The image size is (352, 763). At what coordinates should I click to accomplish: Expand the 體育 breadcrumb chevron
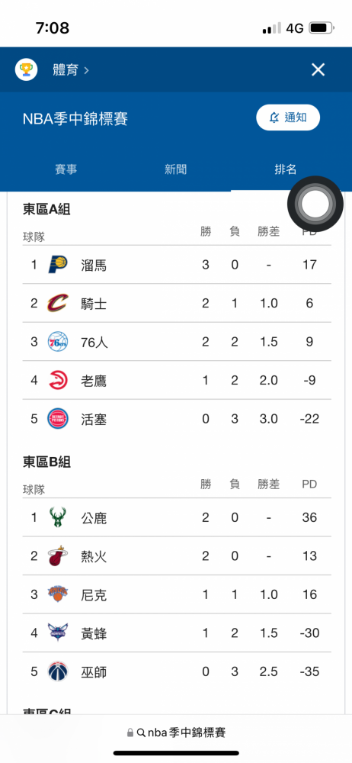(87, 70)
